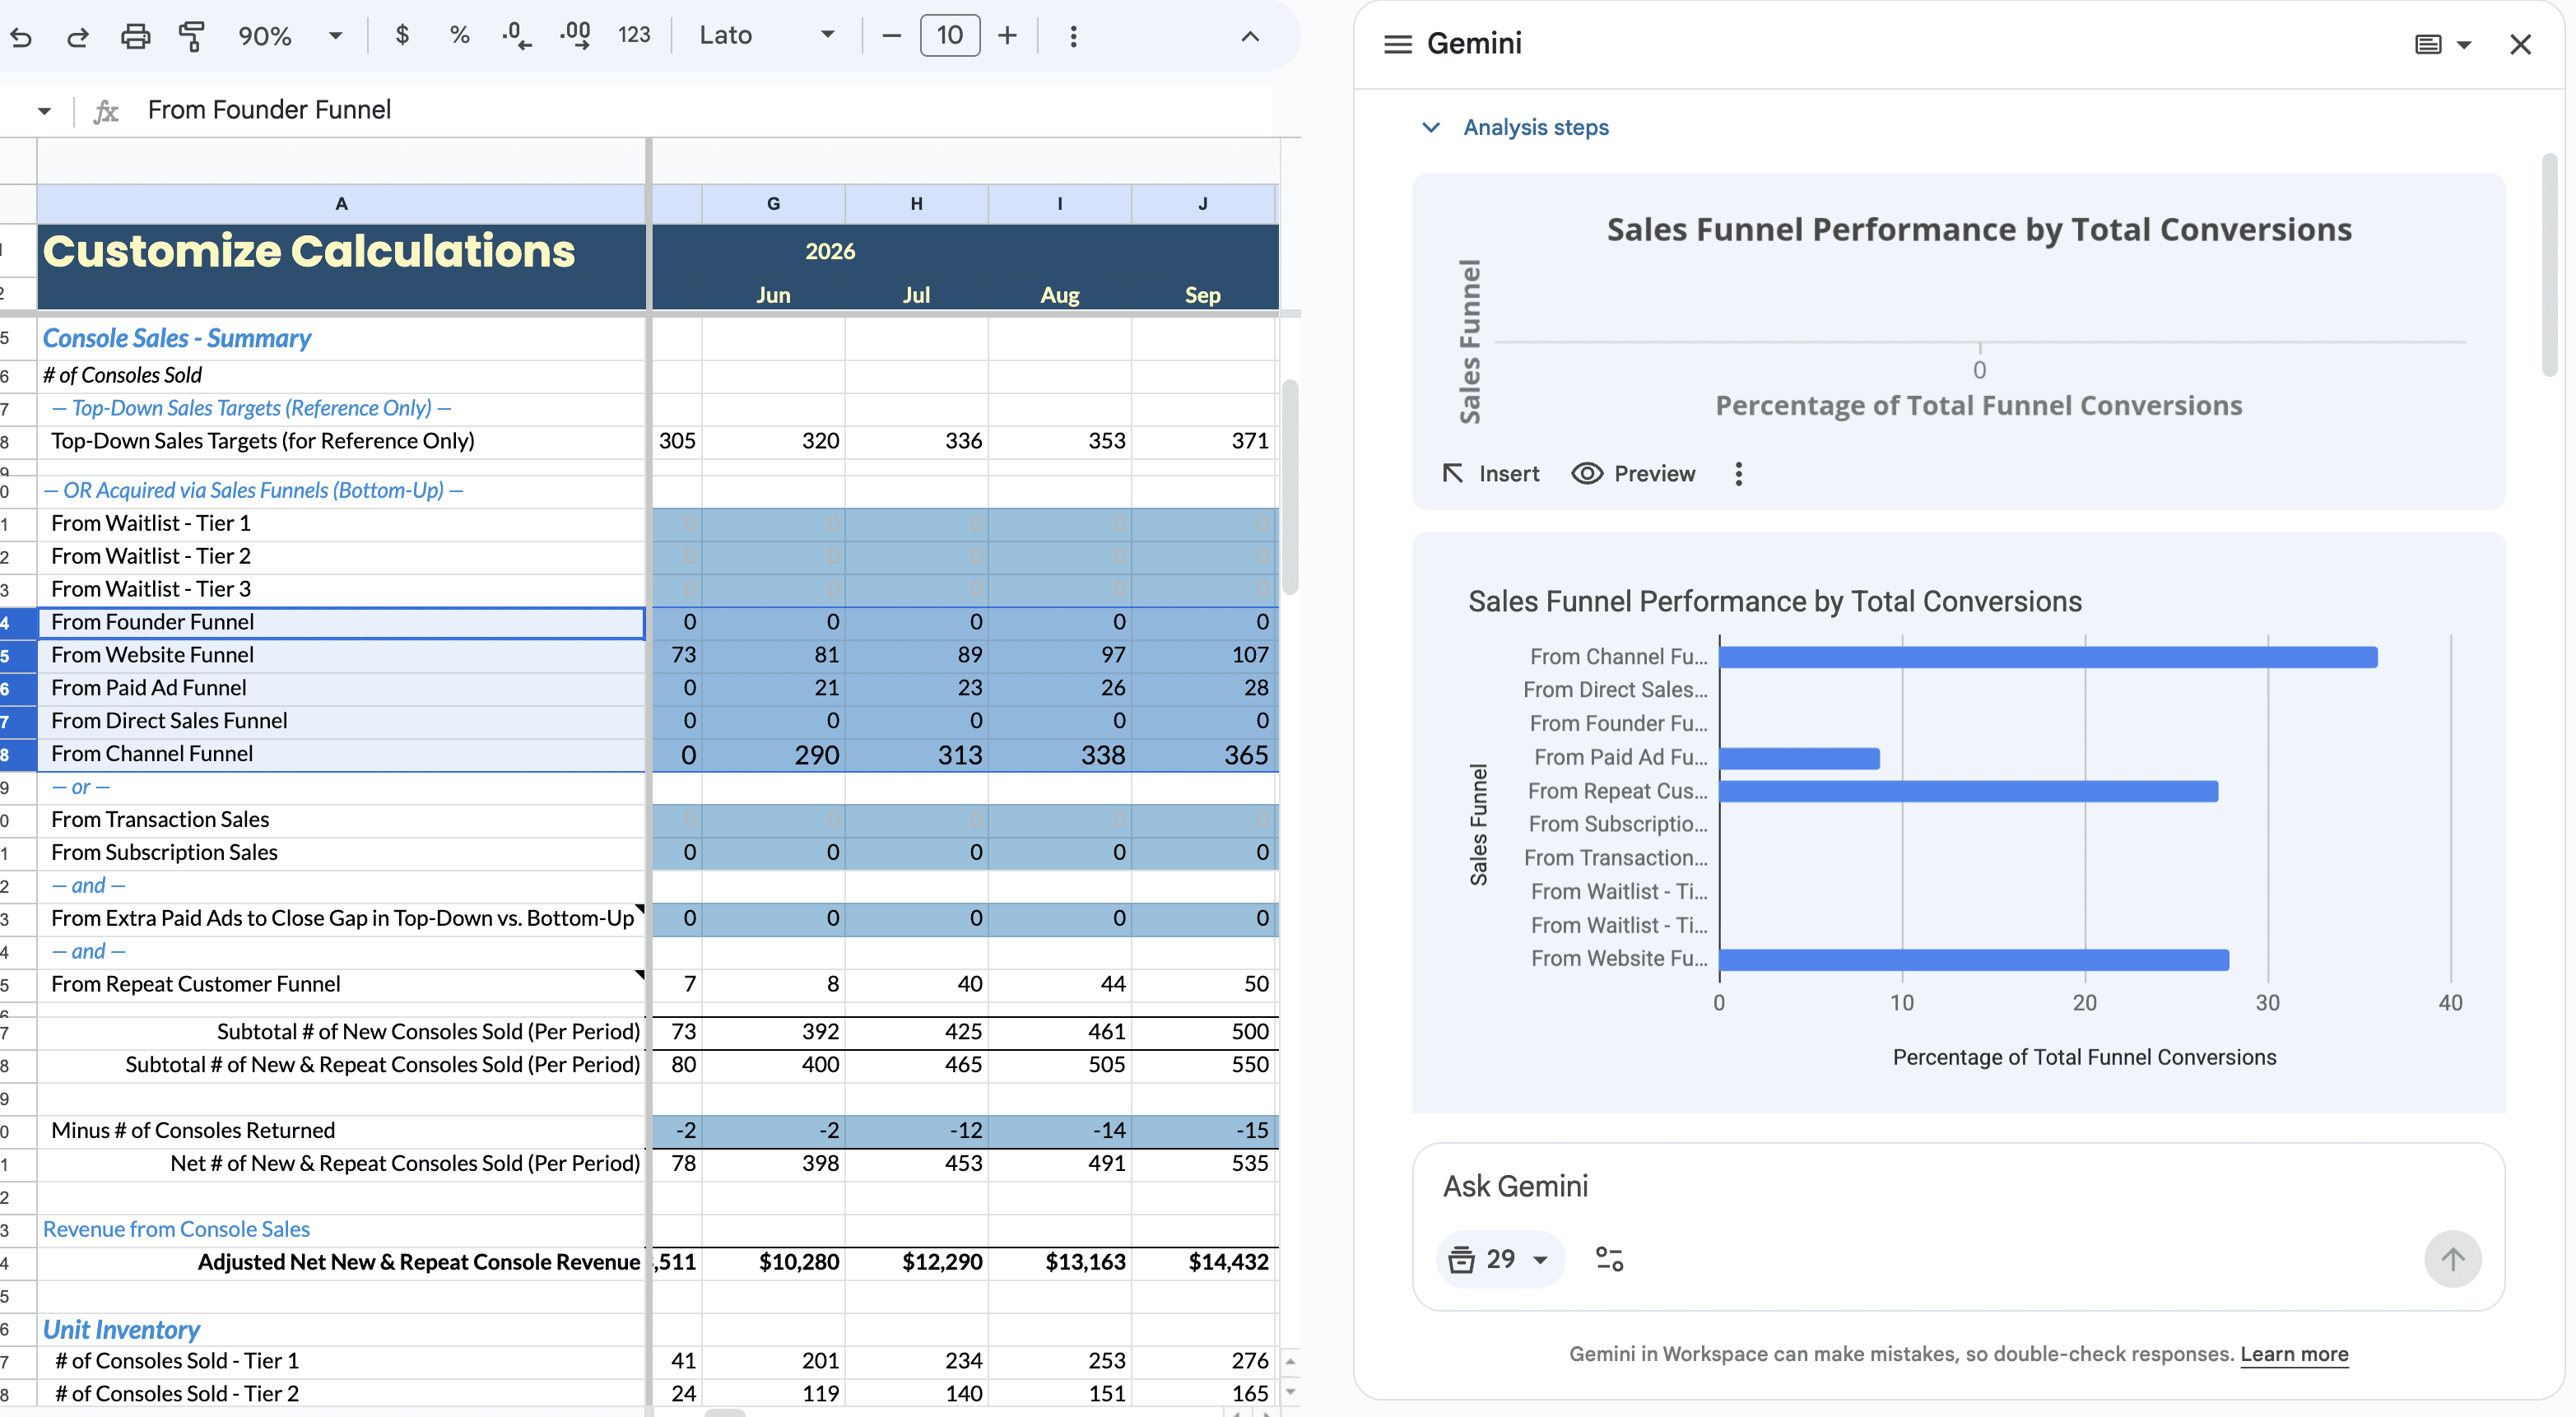Select the paint format roller icon
2576x1417 pixels.
click(x=191, y=37)
